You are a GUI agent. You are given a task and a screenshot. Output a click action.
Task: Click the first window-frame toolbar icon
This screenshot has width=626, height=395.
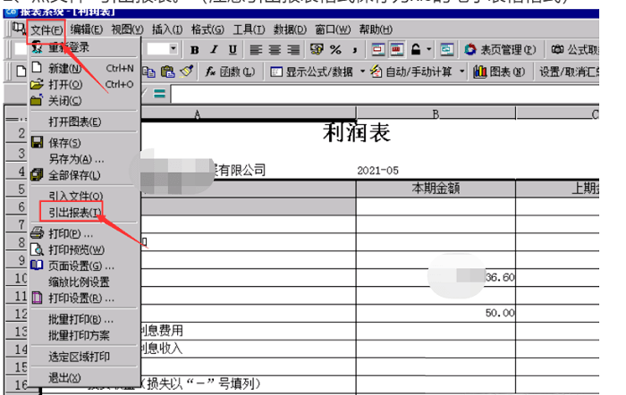point(378,49)
